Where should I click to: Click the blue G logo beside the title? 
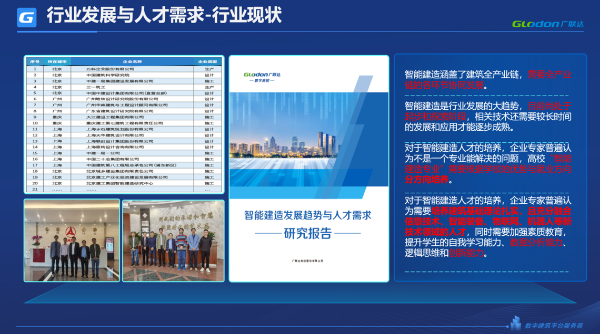click(x=26, y=17)
